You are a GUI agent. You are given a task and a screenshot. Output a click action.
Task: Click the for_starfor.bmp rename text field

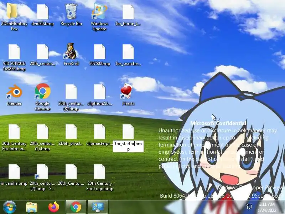click(x=128, y=146)
